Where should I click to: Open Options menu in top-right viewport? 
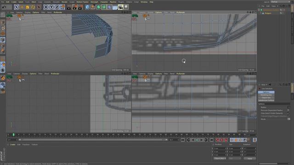click(x=158, y=12)
